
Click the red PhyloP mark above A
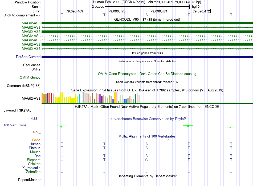[x=146, y=127]
